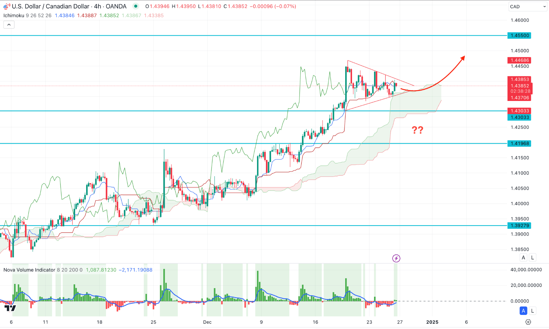The width and height of the screenshot is (549, 329).
Task: Select the Ichimoku 9 26 52 26 indicator label
Action: click(x=27, y=15)
